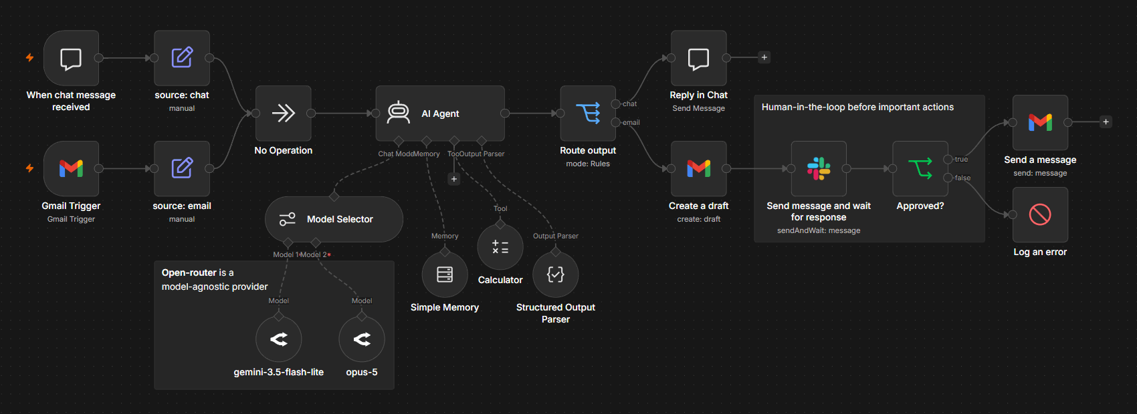1137x414 pixels.
Task: Click the 'mode: Rules' subtitle
Action: 588,164
